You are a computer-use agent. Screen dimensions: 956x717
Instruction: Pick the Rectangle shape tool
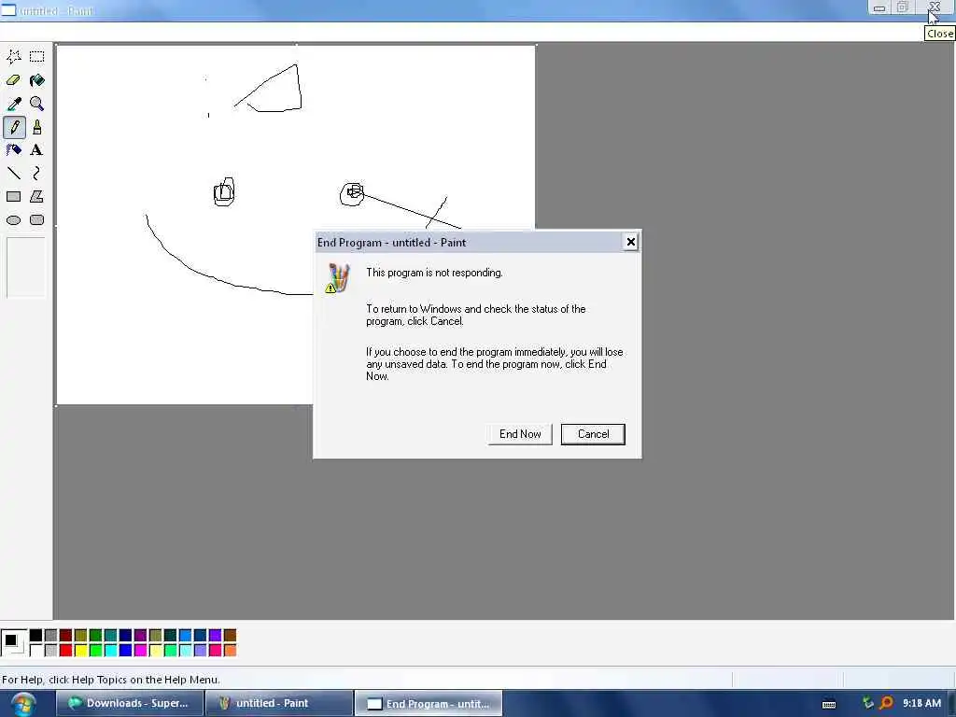click(13, 196)
